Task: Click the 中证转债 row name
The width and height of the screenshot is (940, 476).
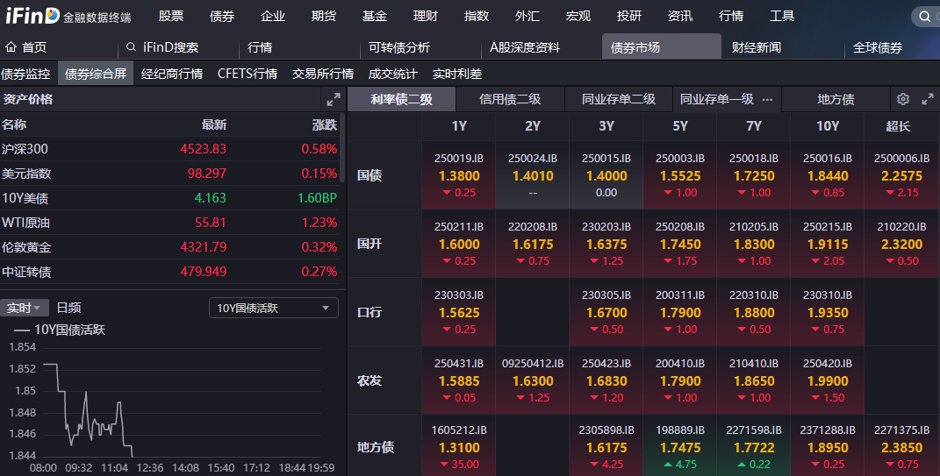Action: 26,272
